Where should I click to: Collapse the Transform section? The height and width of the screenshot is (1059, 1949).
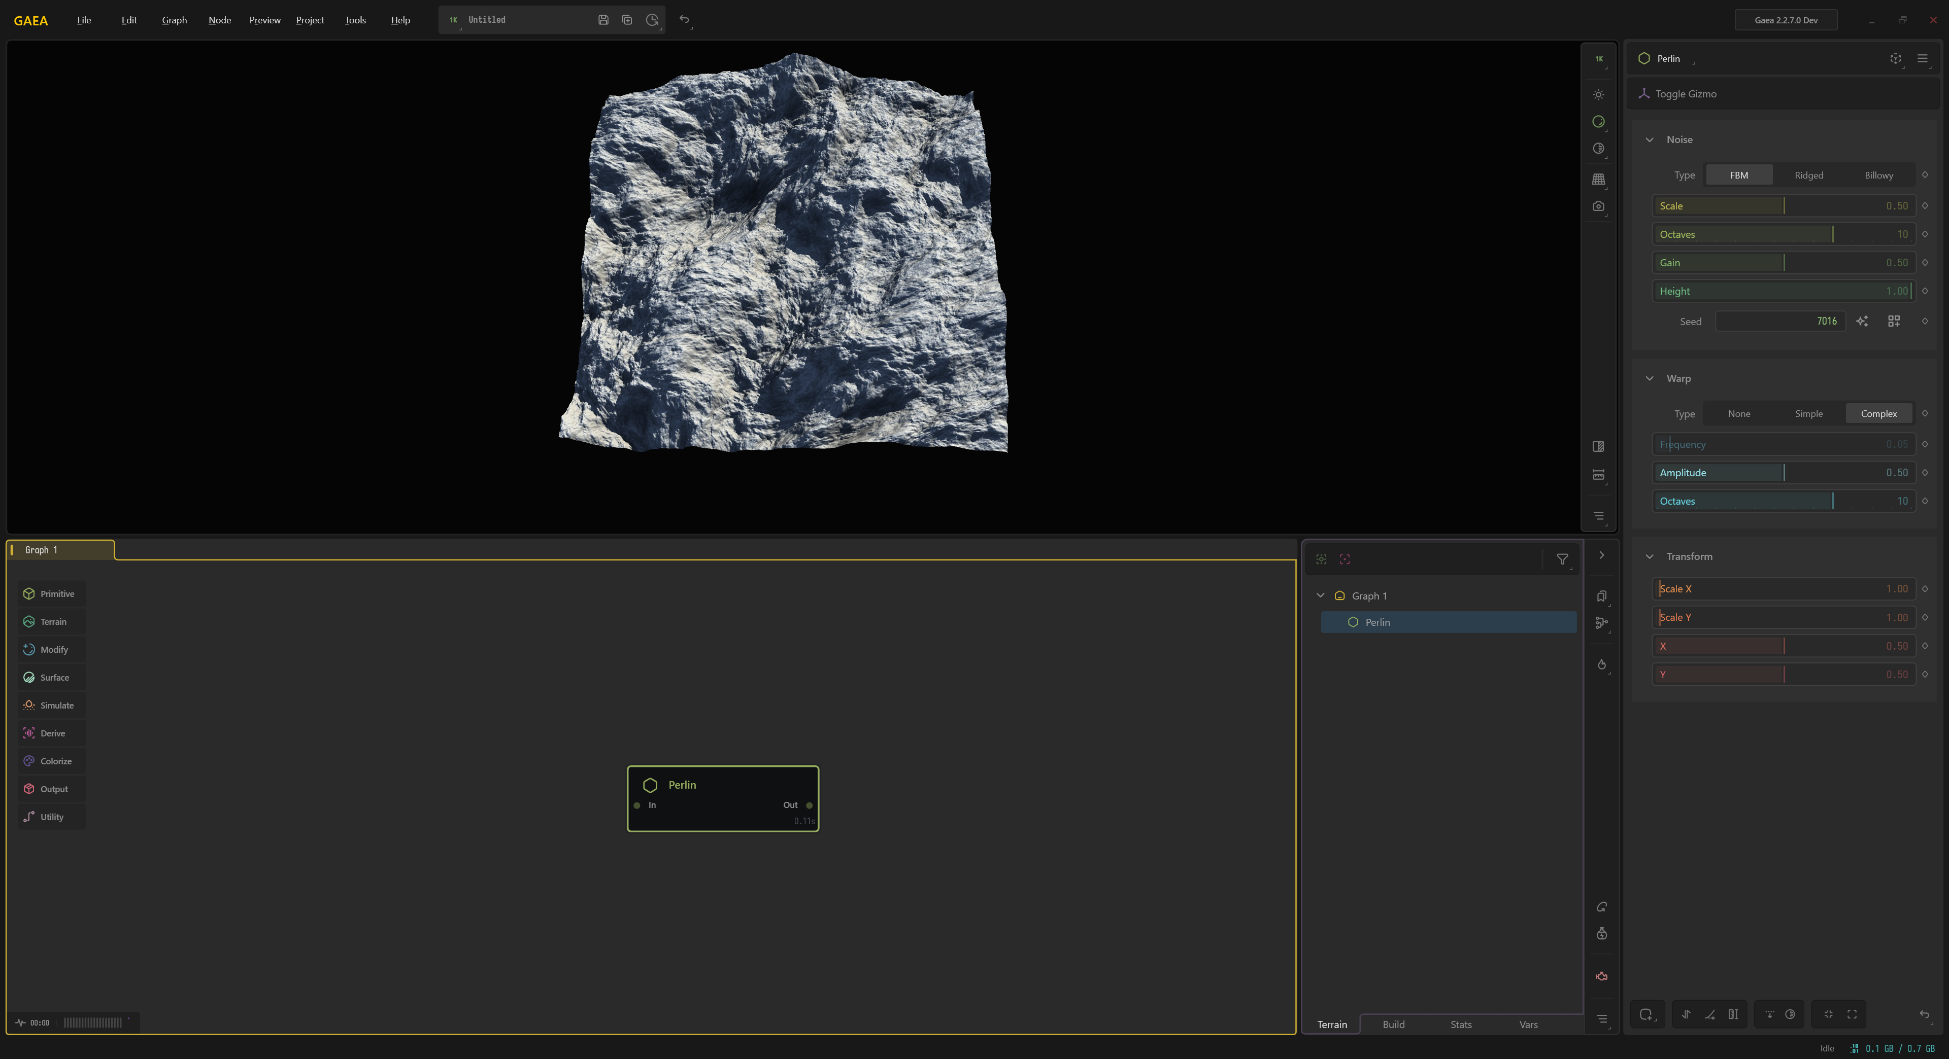1650,556
